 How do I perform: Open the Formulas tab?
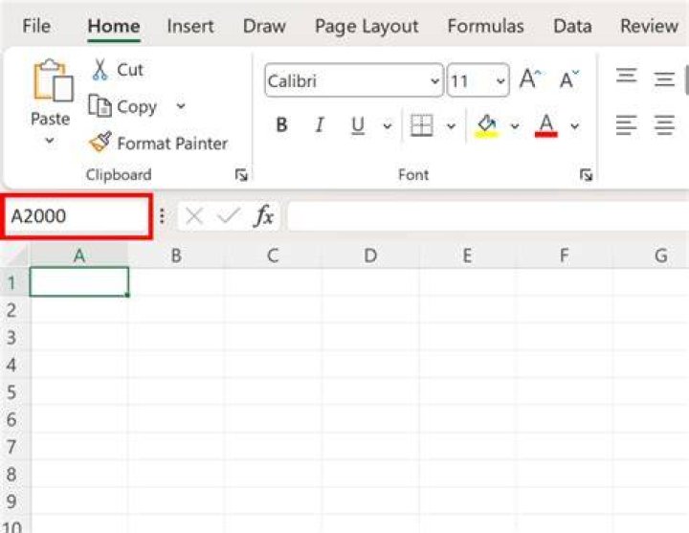(485, 26)
